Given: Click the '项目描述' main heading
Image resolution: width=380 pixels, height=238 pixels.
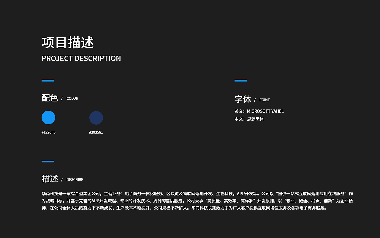Looking at the screenshot, I should pyautogui.click(x=68, y=43).
